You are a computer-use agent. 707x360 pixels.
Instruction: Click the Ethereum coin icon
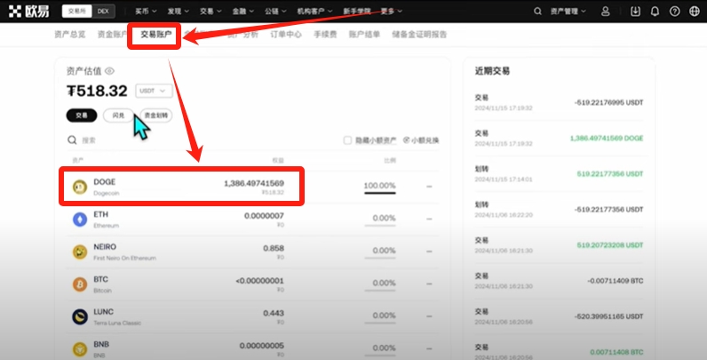tap(80, 220)
